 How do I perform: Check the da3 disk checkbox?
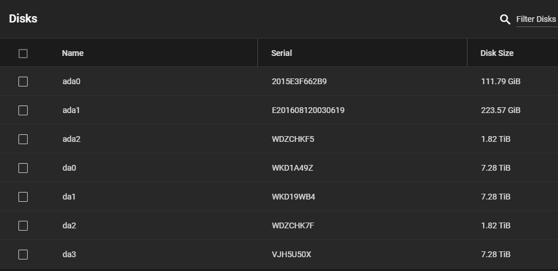click(23, 254)
